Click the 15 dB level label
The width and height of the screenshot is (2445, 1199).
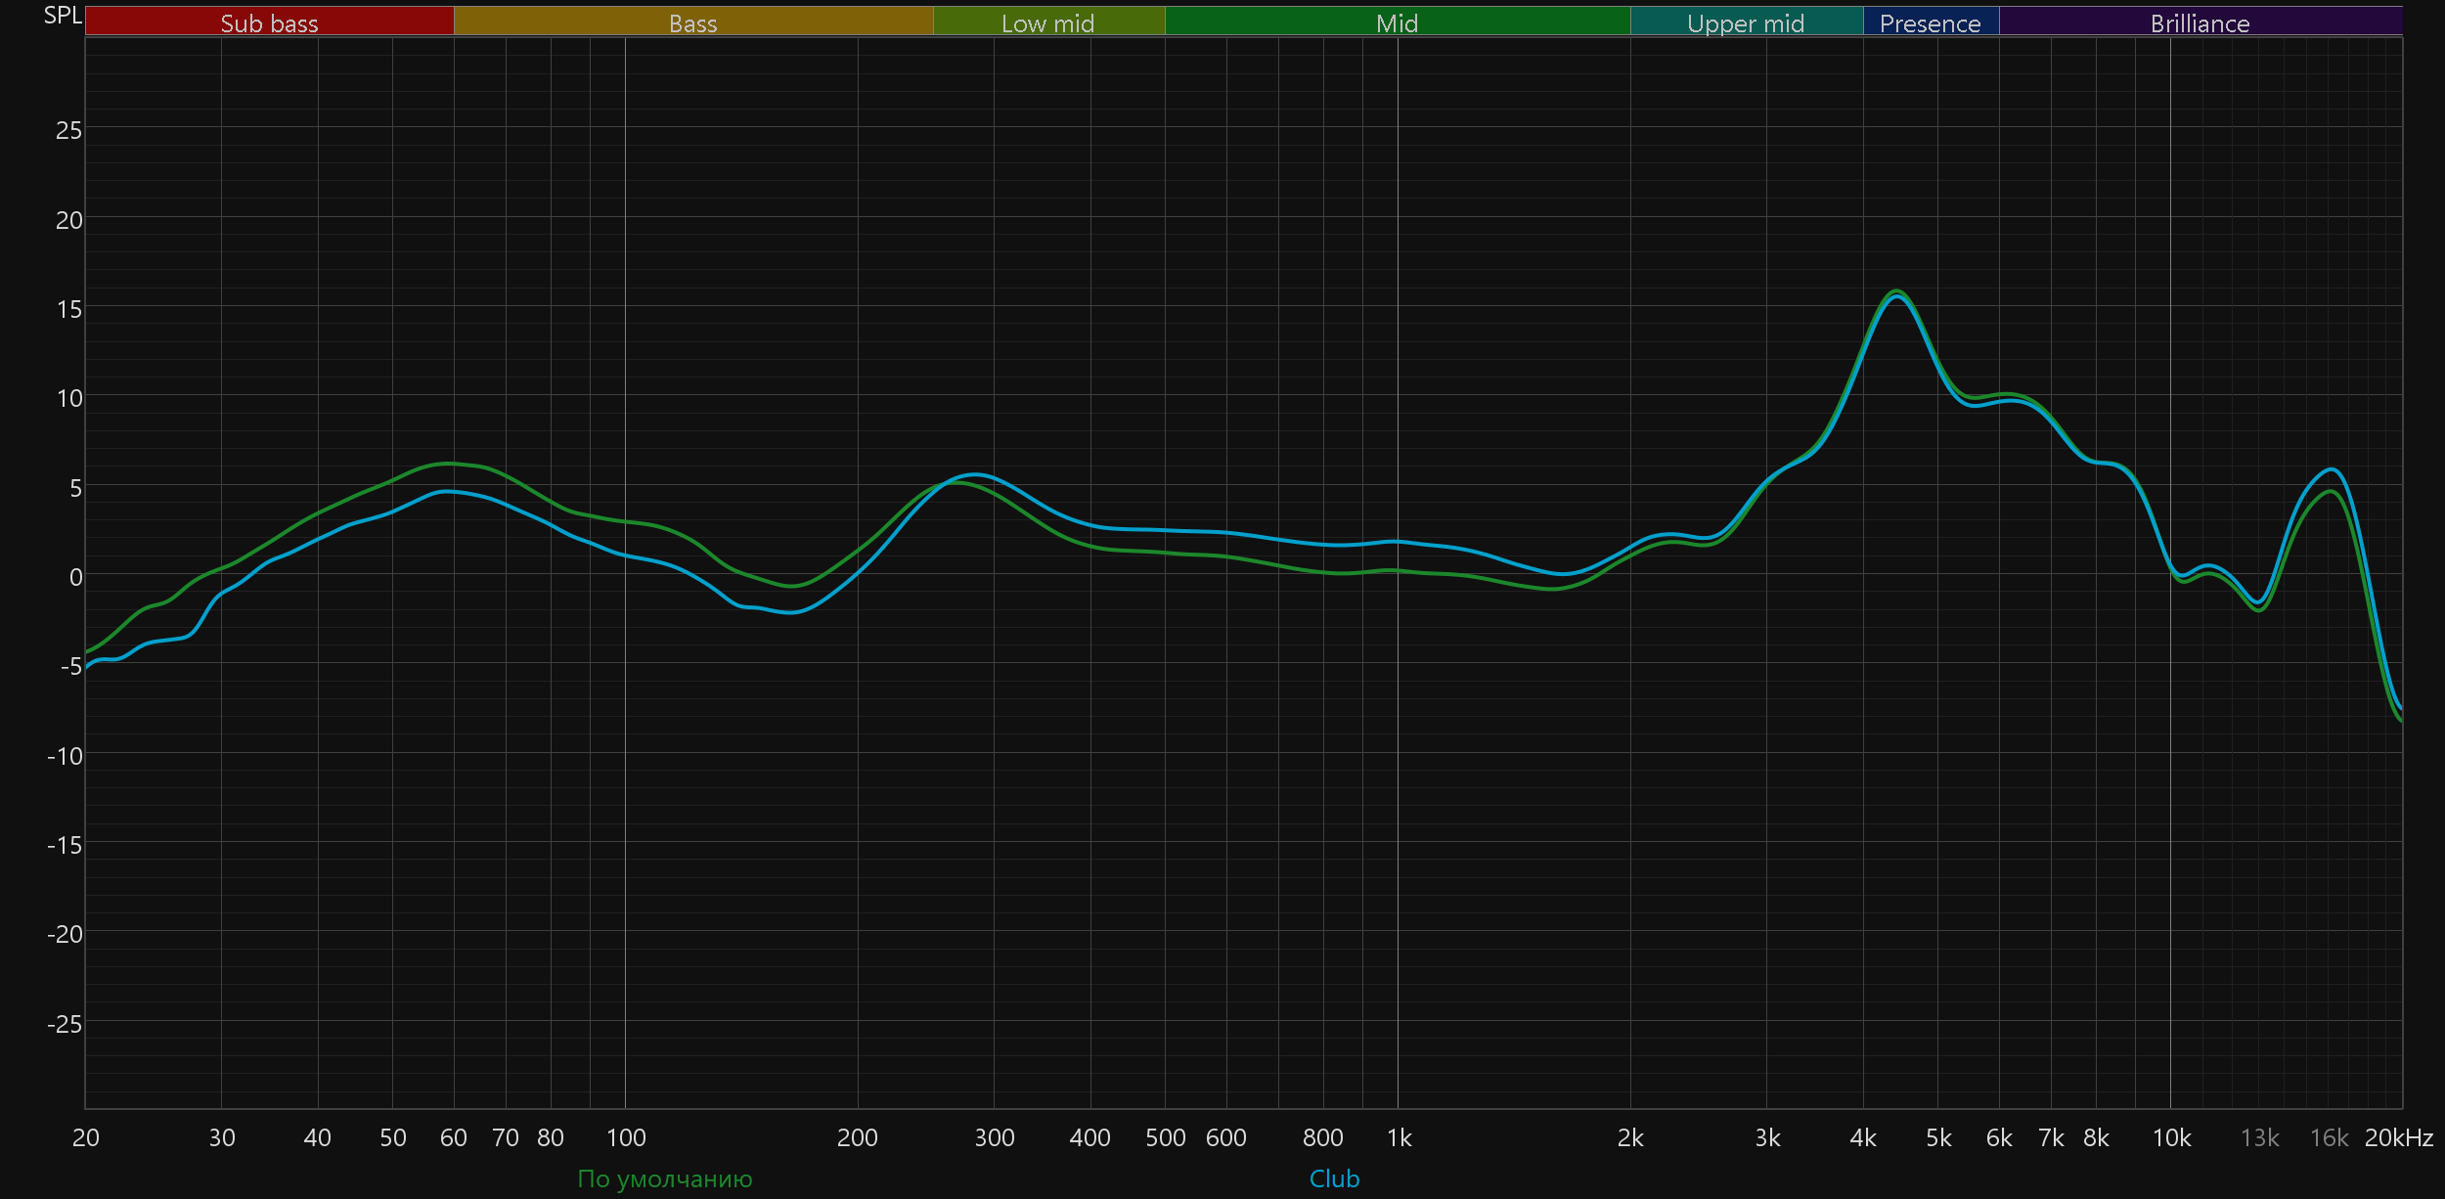tap(68, 309)
